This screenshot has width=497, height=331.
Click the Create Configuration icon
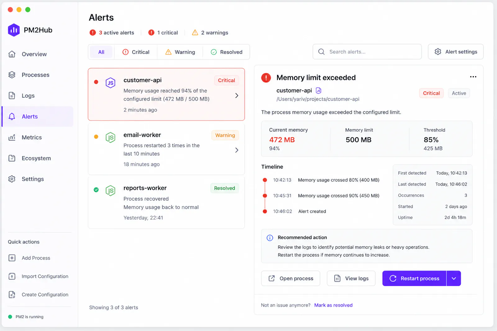tap(12, 294)
